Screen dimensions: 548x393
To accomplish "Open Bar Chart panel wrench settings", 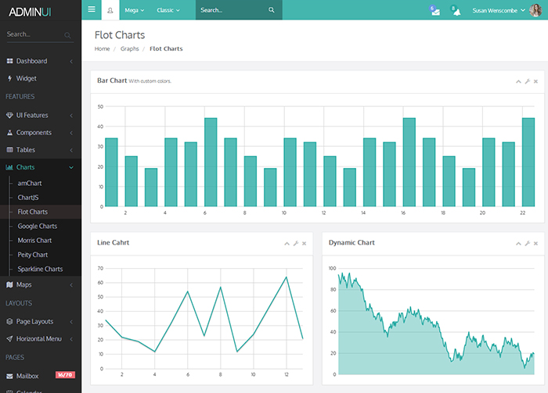I will point(527,81).
